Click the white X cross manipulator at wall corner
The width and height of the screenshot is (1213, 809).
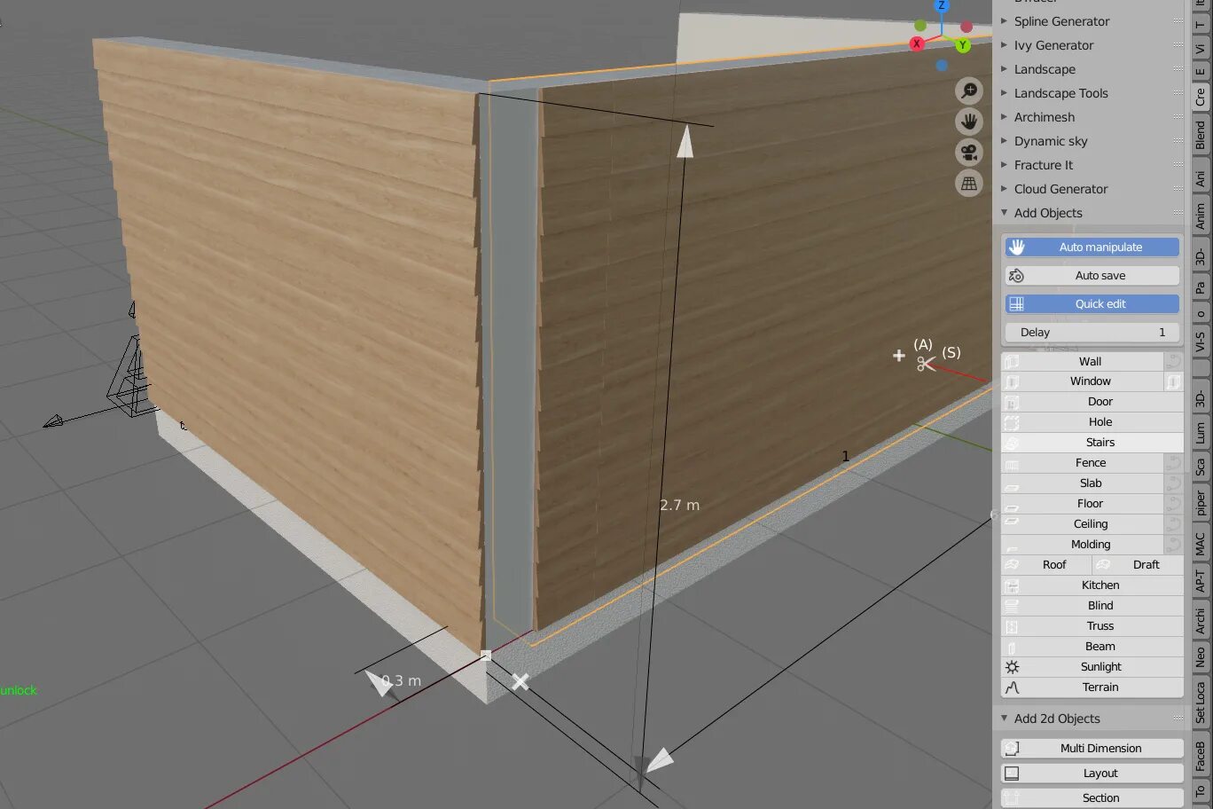coord(520,681)
